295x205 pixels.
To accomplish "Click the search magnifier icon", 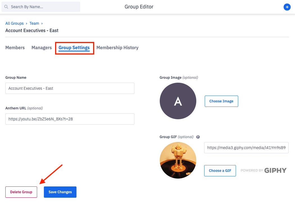I will pyautogui.click(x=6, y=6).
